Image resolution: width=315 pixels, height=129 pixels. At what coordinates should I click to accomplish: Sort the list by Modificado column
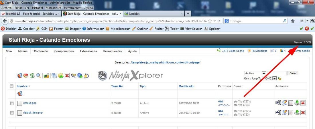pos(186,86)
